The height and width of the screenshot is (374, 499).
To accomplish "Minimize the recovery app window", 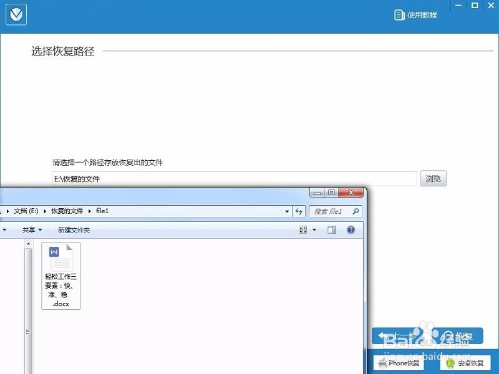I will point(458,6).
